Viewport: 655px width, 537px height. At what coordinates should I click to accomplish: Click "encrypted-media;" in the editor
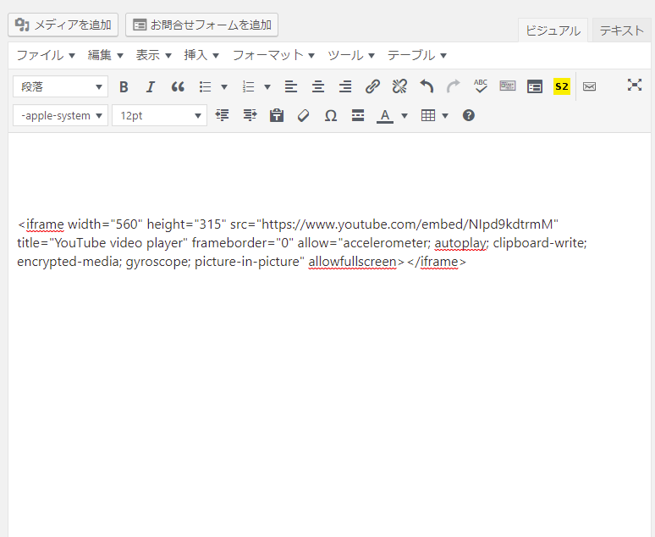point(69,262)
